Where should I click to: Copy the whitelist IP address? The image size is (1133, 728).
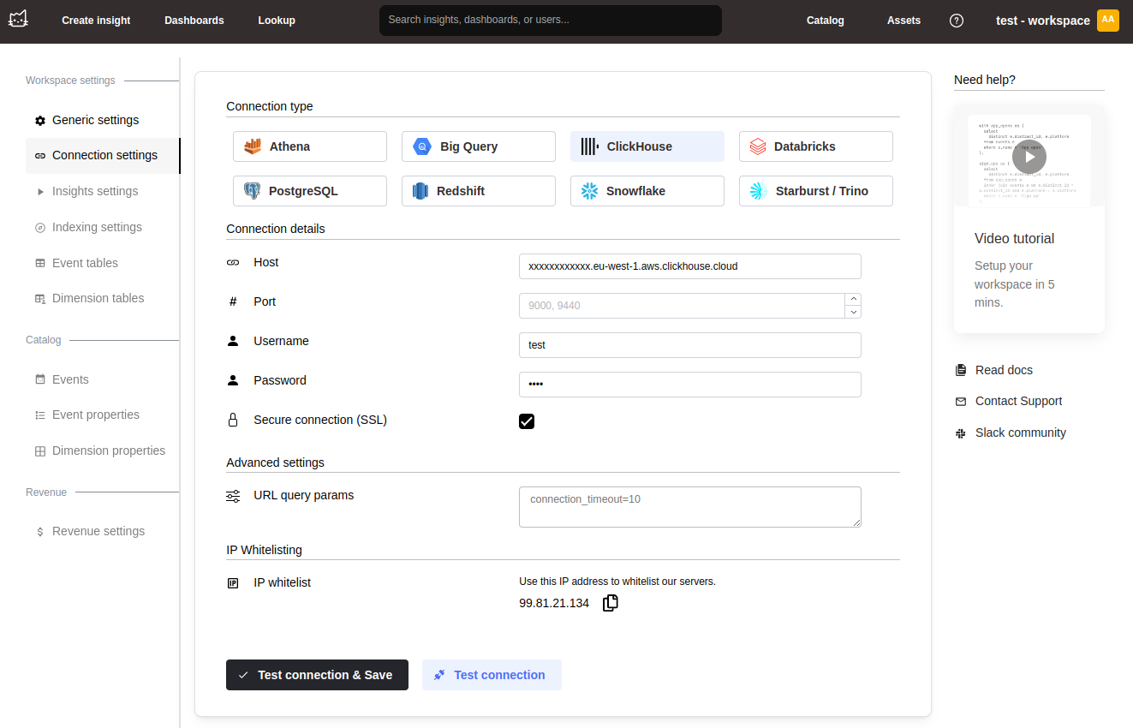pos(610,603)
